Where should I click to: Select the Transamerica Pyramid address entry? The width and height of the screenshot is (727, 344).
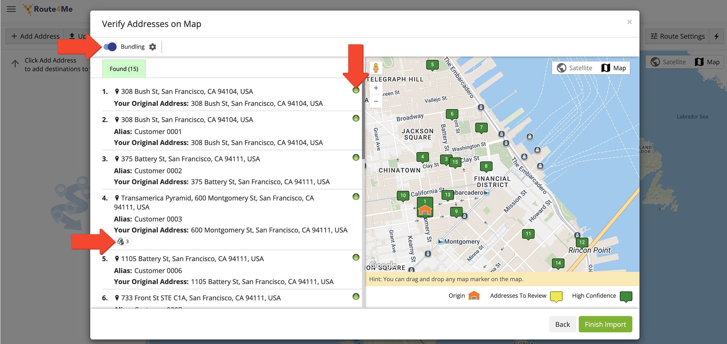pyautogui.click(x=217, y=198)
